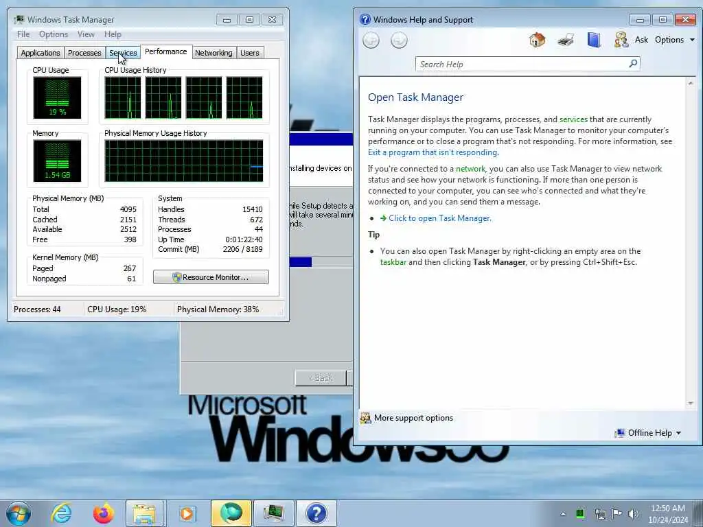This screenshot has height=527, width=703.
Task: Print the help topic
Action: 566,40
